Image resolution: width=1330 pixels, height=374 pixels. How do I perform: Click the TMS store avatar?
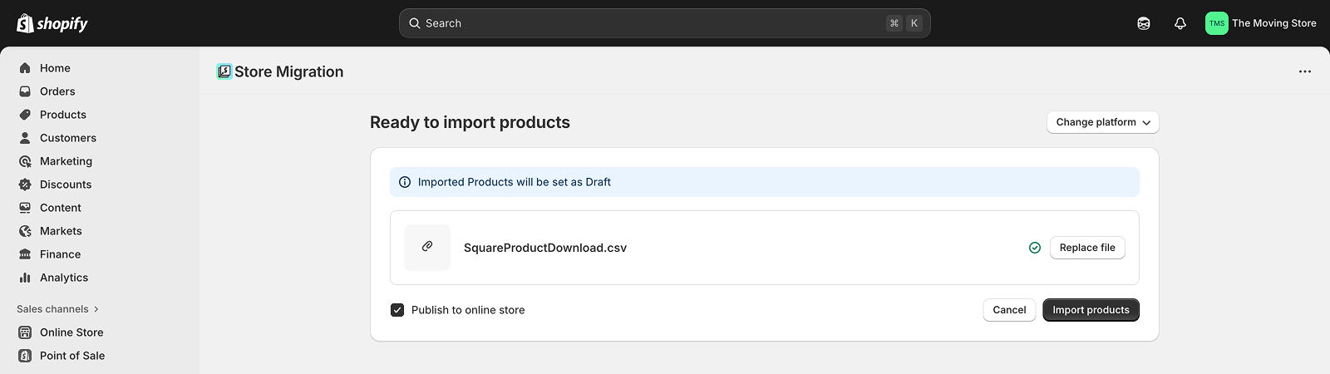1217,23
